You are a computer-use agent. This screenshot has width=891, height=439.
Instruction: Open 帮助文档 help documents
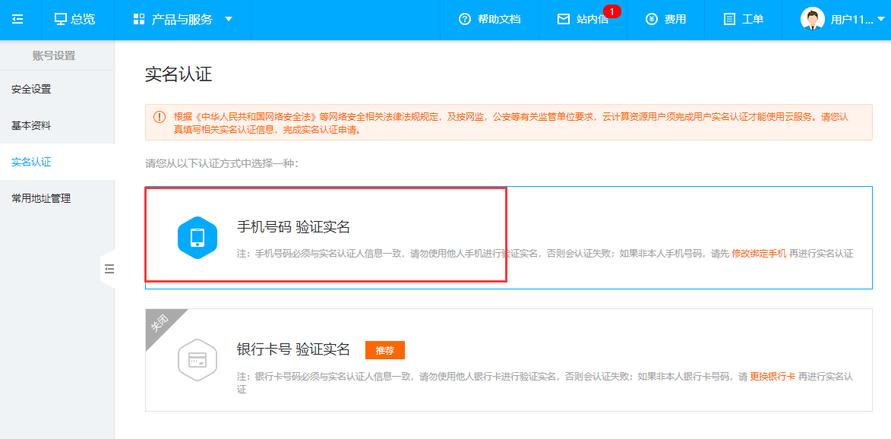pos(490,20)
